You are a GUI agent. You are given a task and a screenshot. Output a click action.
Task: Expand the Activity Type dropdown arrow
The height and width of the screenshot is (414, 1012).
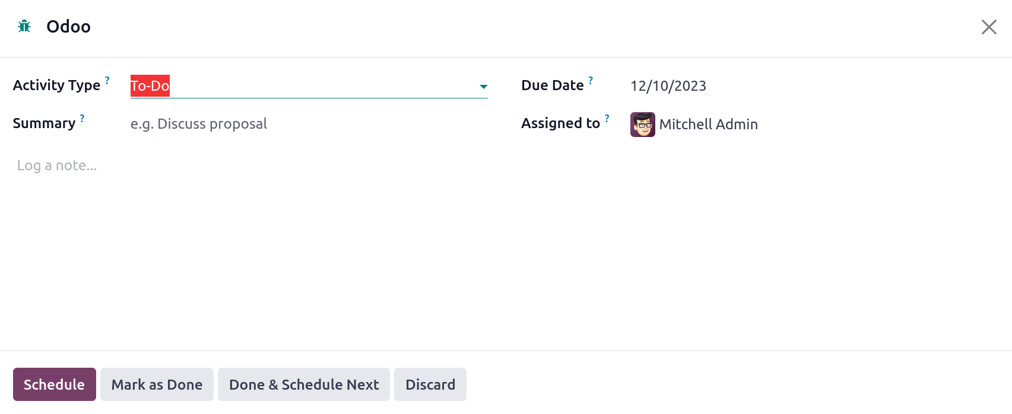[x=483, y=87]
